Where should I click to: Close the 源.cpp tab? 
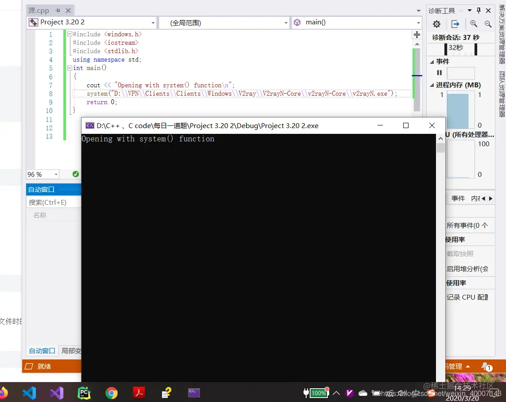click(68, 10)
